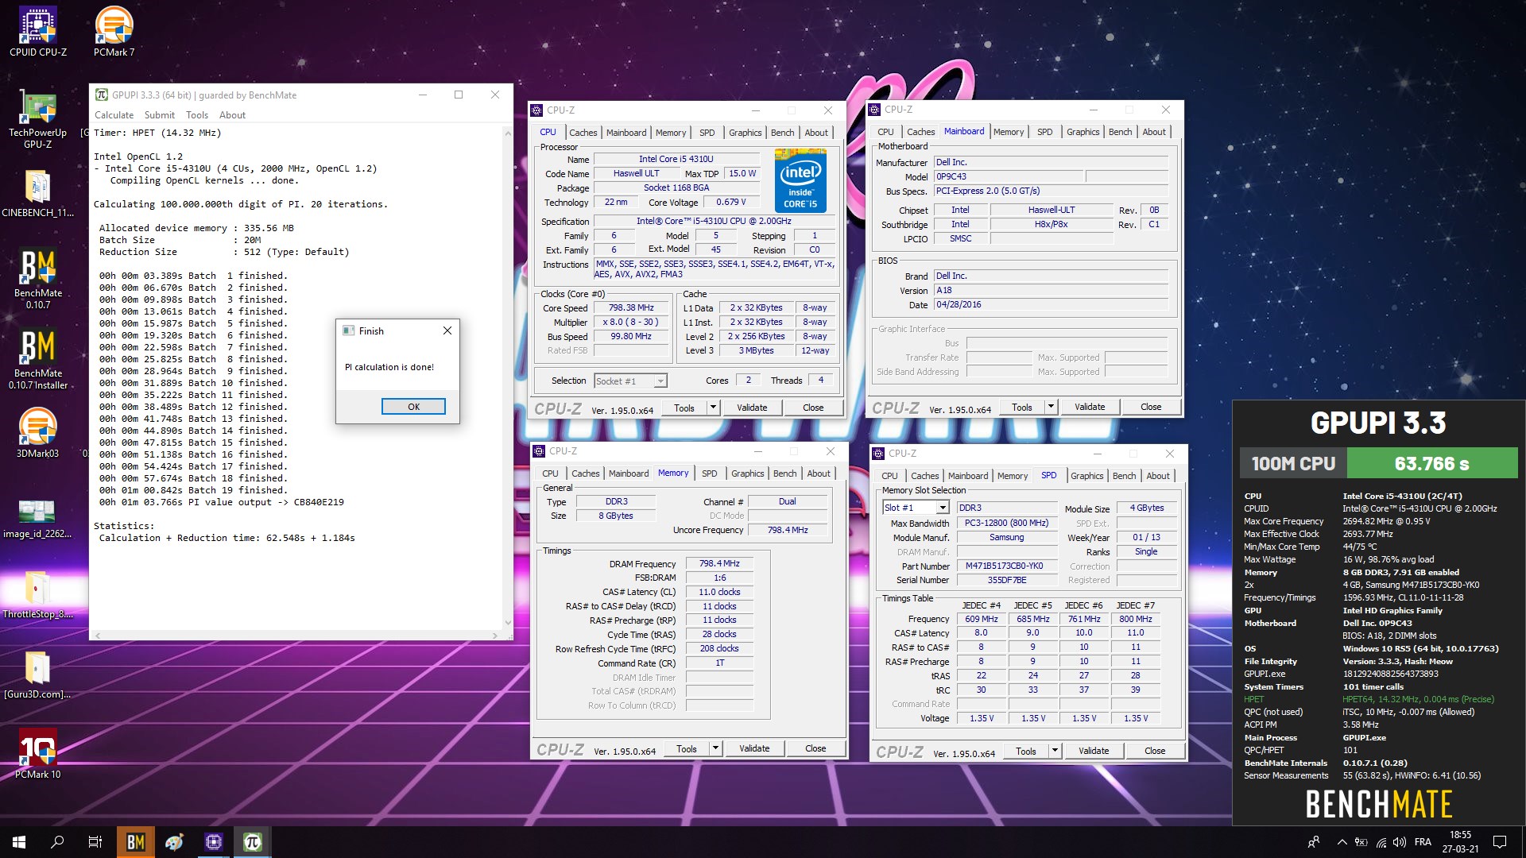The image size is (1526, 858).
Task: Open Calculate menu in GPUPI
Action: tap(114, 115)
